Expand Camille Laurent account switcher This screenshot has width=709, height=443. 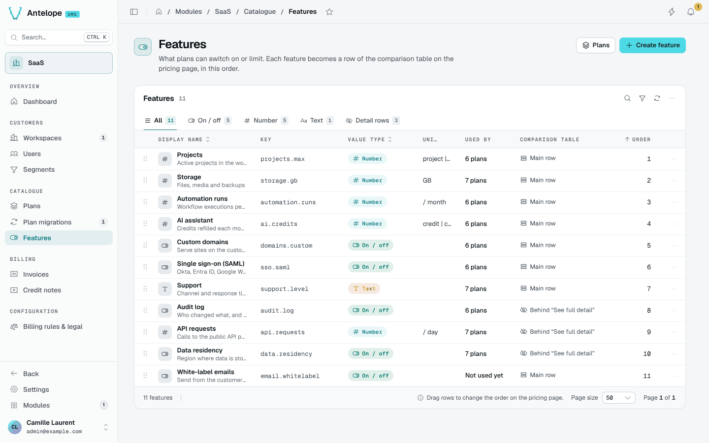pos(105,427)
